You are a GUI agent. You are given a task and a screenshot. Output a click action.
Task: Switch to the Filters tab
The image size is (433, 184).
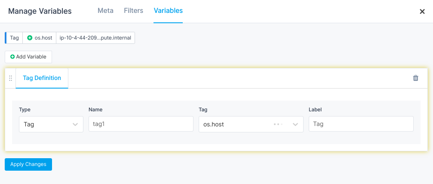click(134, 11)
